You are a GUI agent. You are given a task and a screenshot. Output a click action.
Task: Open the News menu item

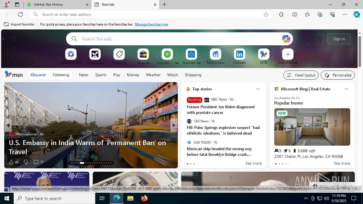(84, 75)
